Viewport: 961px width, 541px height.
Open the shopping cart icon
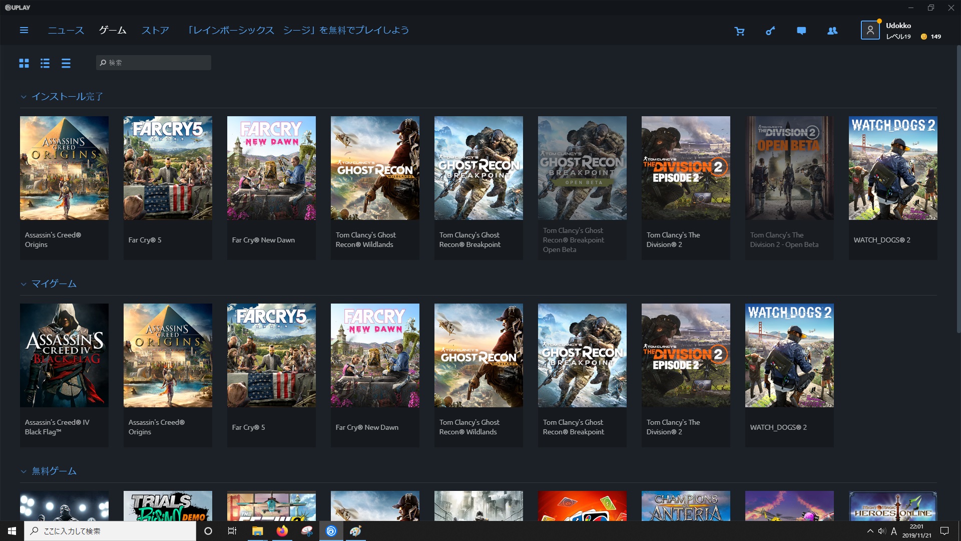point(739,31)
